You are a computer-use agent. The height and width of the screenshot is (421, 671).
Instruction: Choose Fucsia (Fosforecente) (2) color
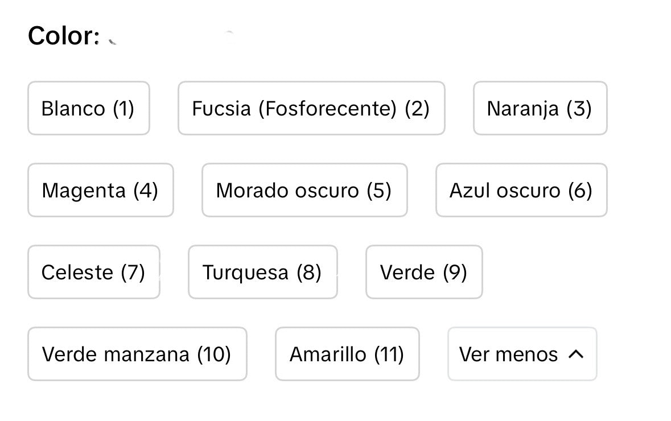pyautogui.click(x=311, y=108)
